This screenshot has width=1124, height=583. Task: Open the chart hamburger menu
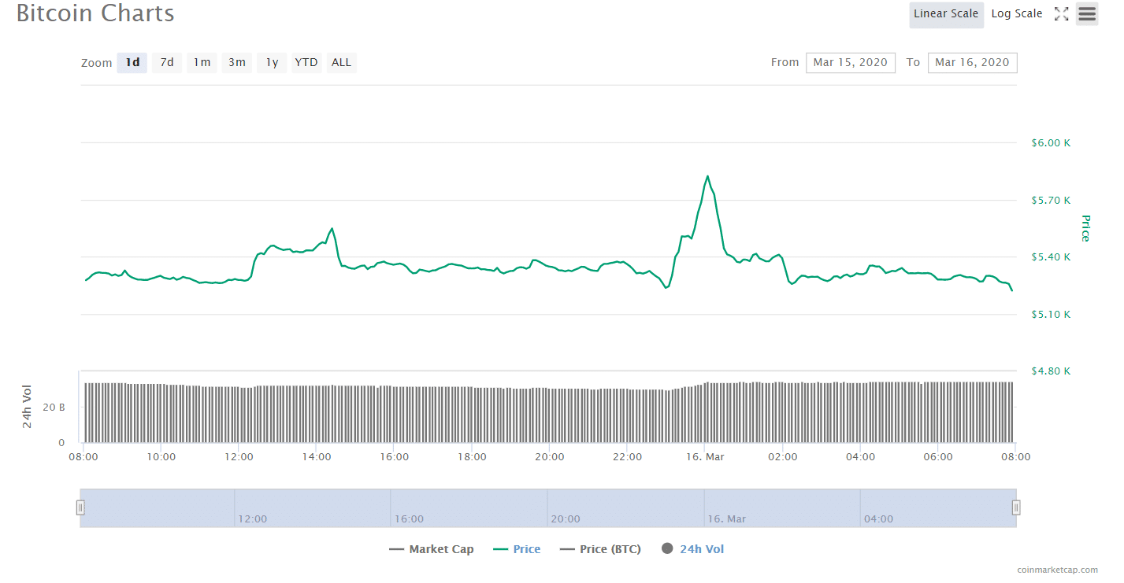click(x=1087, y=14)
